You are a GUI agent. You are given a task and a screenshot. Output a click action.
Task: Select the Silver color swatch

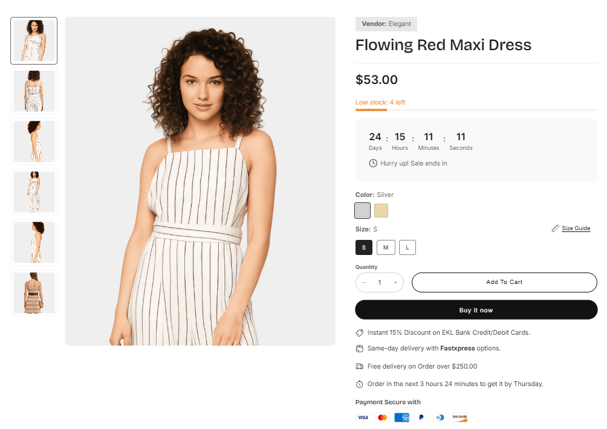[x=363, y=210]
